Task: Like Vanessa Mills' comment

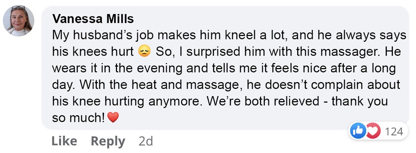Action: click(x=64, y=141)
